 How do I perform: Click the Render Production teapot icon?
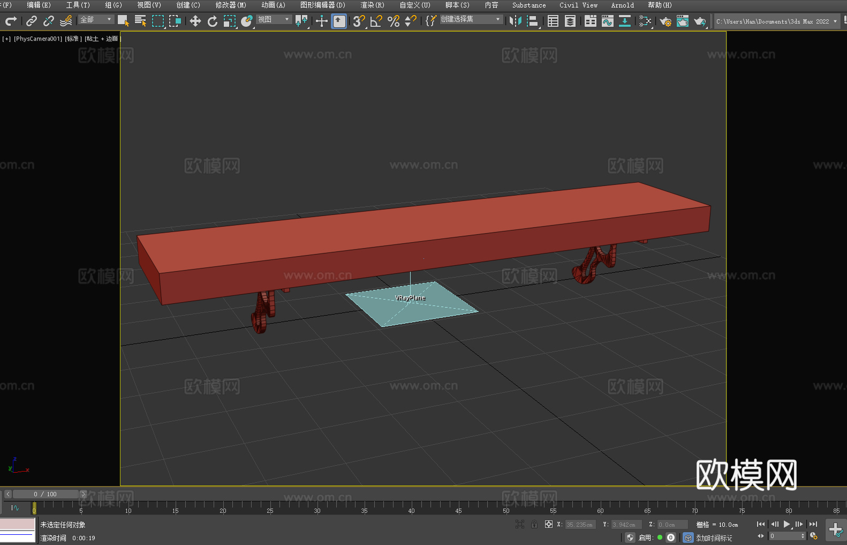[700, 21]
